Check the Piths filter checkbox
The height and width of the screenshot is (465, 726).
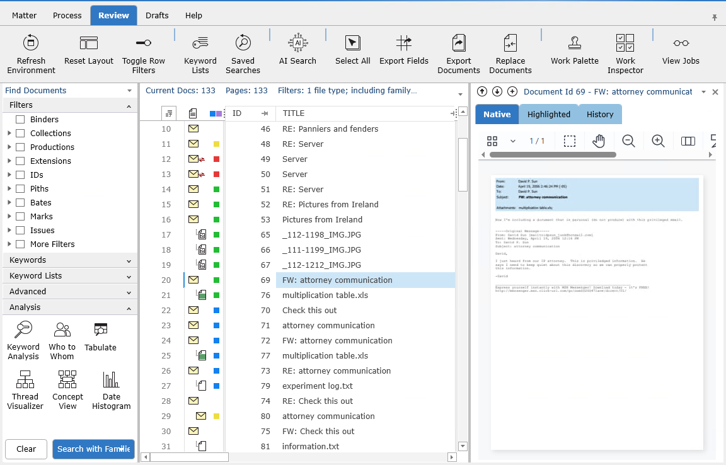pos(20,189)
